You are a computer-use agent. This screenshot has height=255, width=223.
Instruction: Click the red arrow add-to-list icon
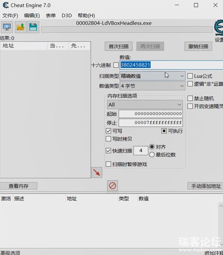point(96,173)
